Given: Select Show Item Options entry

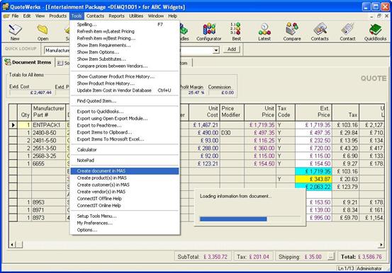Looking at the screenshot, I should point(125,52).
